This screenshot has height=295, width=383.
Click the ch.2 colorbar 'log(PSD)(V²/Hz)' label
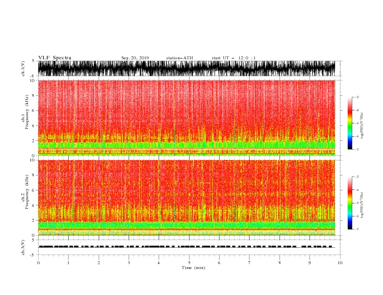[362, 205]
